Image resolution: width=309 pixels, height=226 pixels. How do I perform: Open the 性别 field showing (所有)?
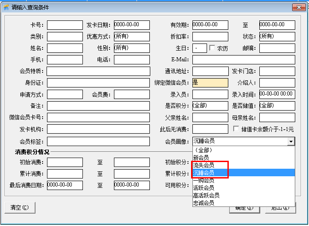click(x=132, y=48)
